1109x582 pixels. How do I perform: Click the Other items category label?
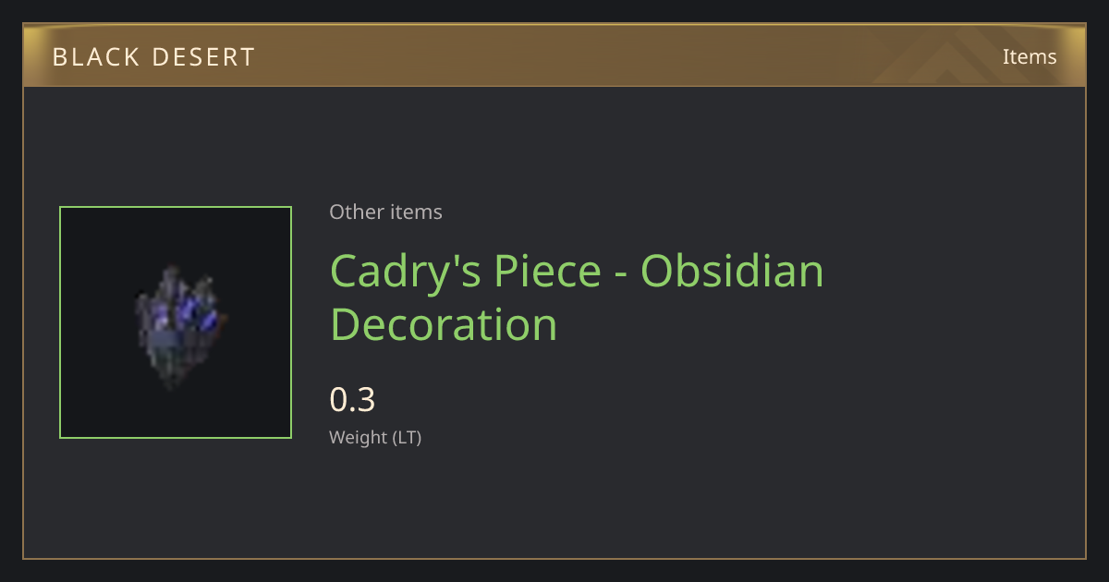[385, 212]
